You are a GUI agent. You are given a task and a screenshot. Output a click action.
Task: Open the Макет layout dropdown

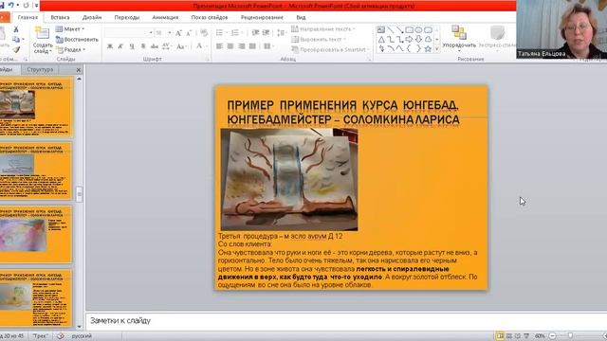tap(70, 29)
